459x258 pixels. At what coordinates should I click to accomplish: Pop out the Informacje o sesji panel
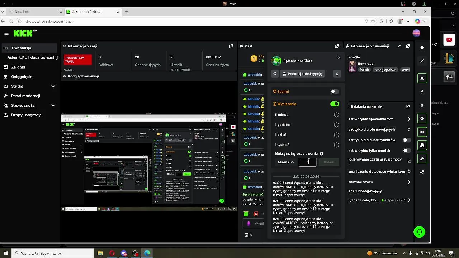pos(231,46)
